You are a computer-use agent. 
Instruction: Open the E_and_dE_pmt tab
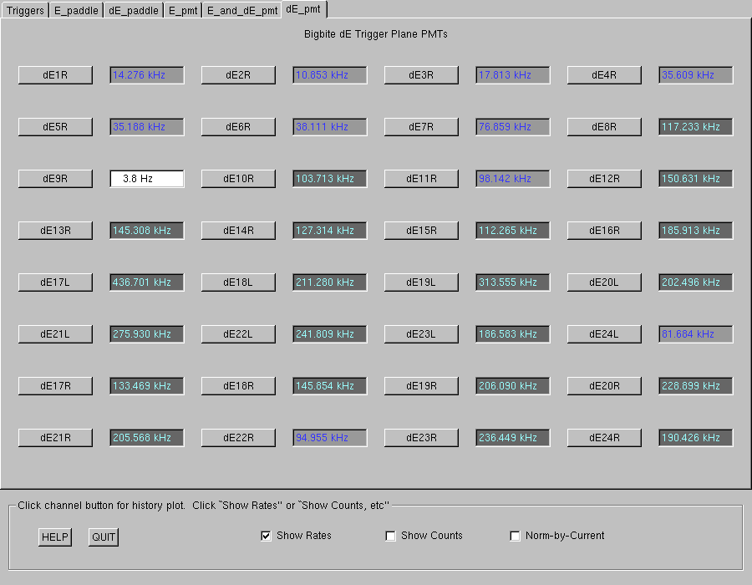242,10
